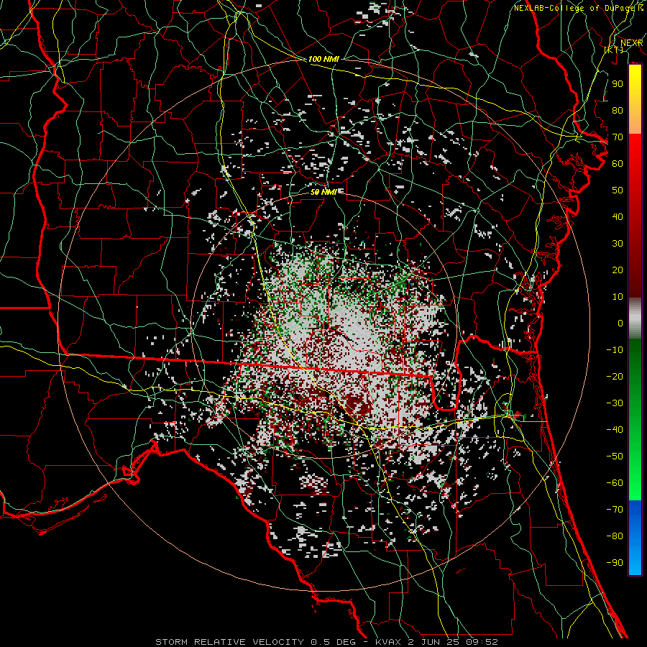
Task: Click the 20 value on velocity scale
Action: [x=618, y=270]
